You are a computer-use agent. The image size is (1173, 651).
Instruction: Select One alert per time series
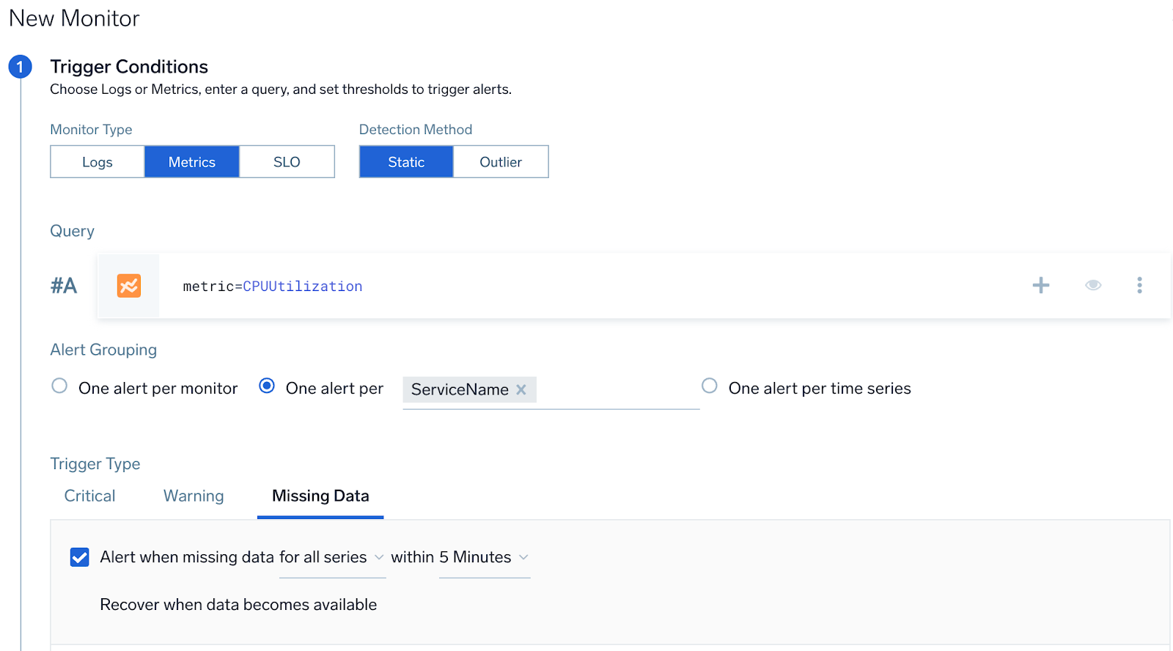tap(709, 386)
